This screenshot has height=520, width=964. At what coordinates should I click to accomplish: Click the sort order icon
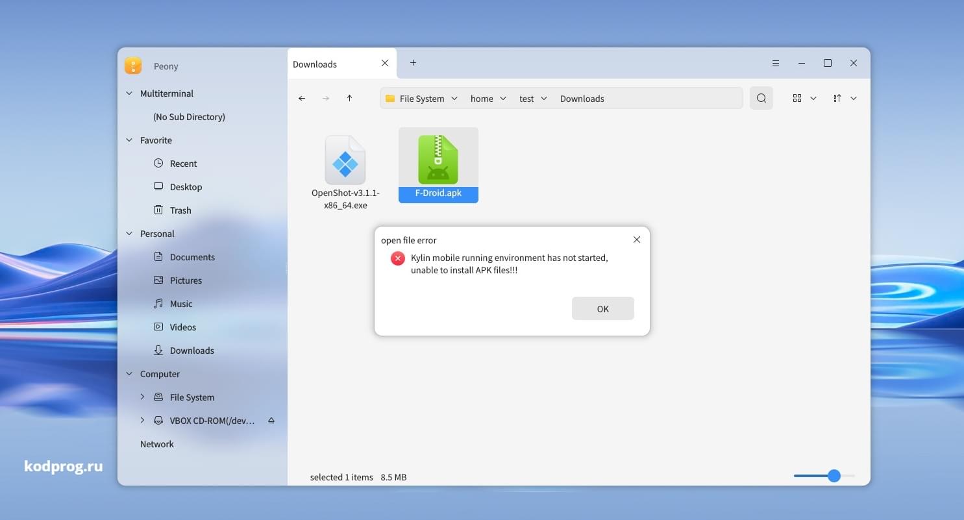pyautogui.click(x=837, y=98)
